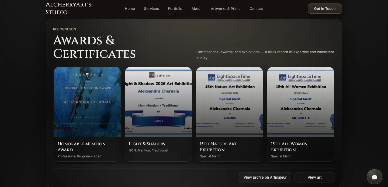Image resolution: width=388 pixels, height=187 pixels.
Task: Click the HON. Mention. Traditional subtitle
Action: click(x=148, y=150)
